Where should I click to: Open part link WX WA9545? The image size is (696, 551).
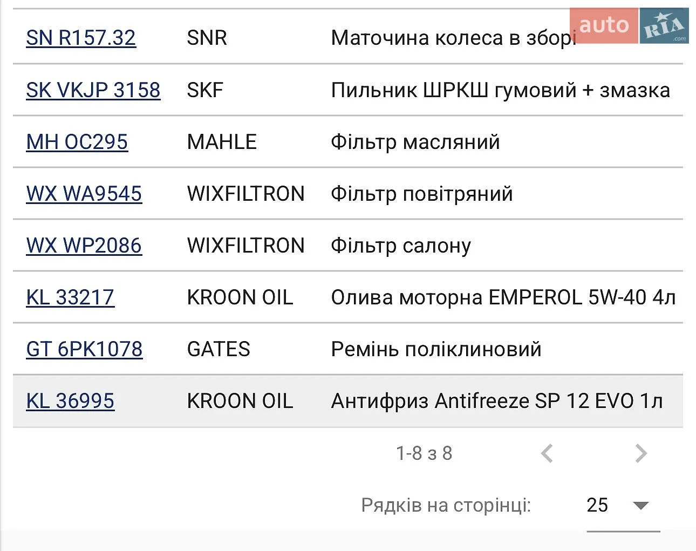(x=84, y=194)
